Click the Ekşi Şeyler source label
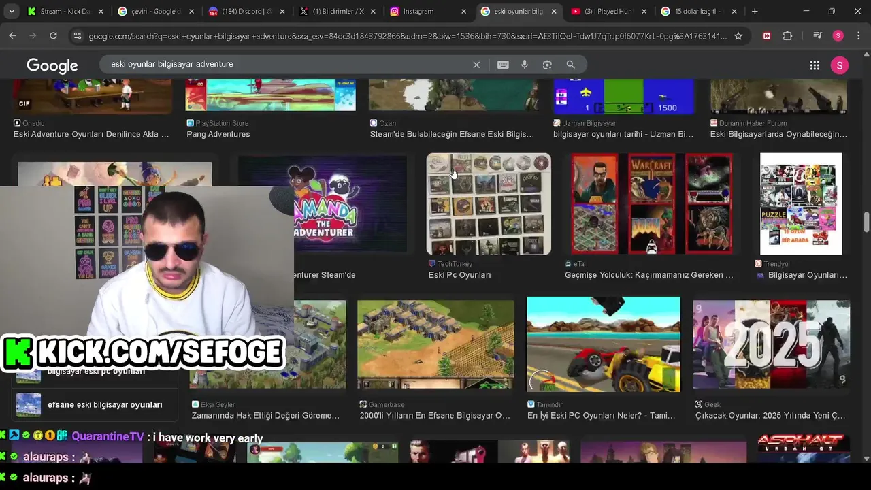 [x=217, y=404]
